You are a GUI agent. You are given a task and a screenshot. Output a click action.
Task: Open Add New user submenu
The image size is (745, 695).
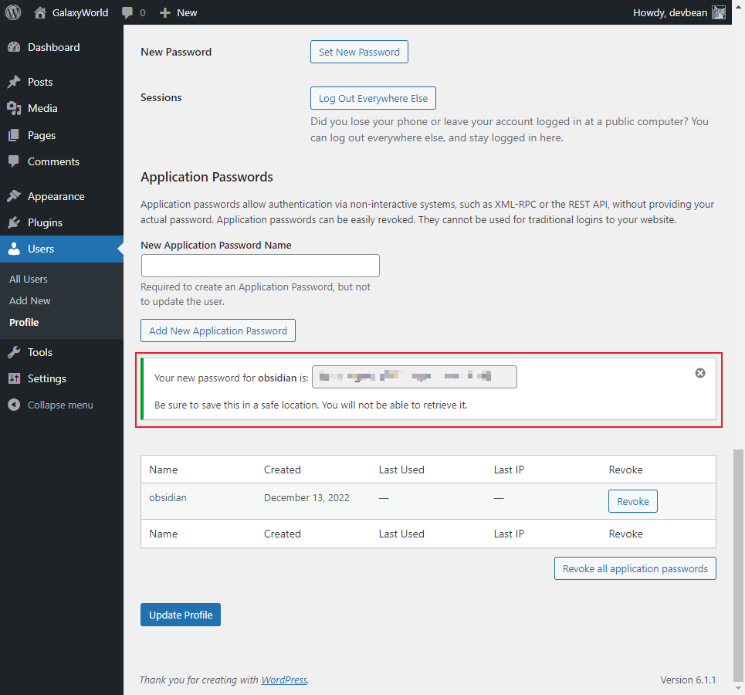click(x=30, y=300)
